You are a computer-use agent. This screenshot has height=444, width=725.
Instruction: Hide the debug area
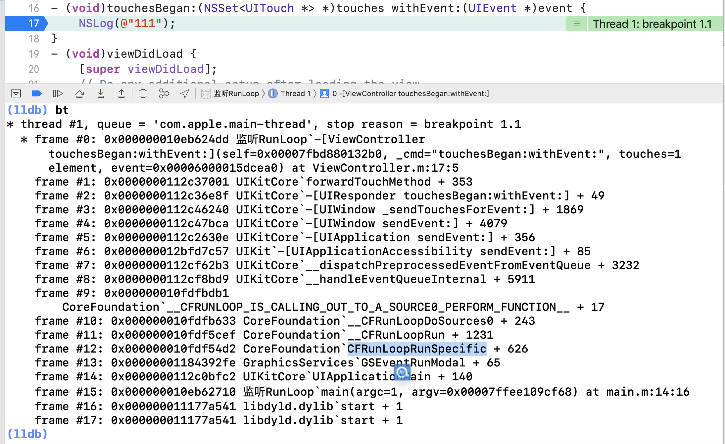[x=16, y=93]
